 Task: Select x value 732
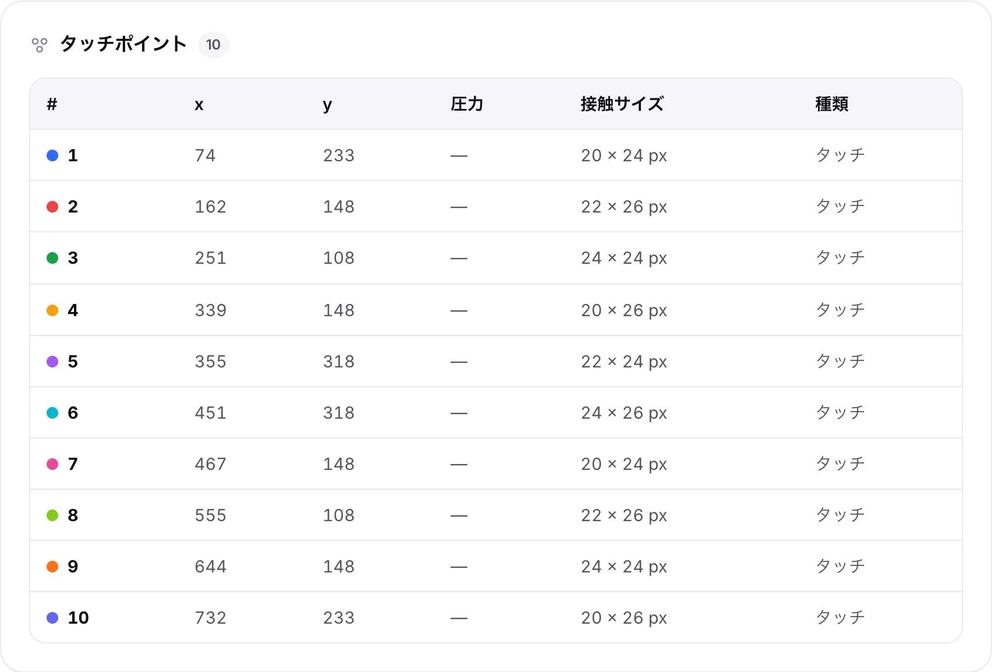pyautogui.click(x=210, y=618)
